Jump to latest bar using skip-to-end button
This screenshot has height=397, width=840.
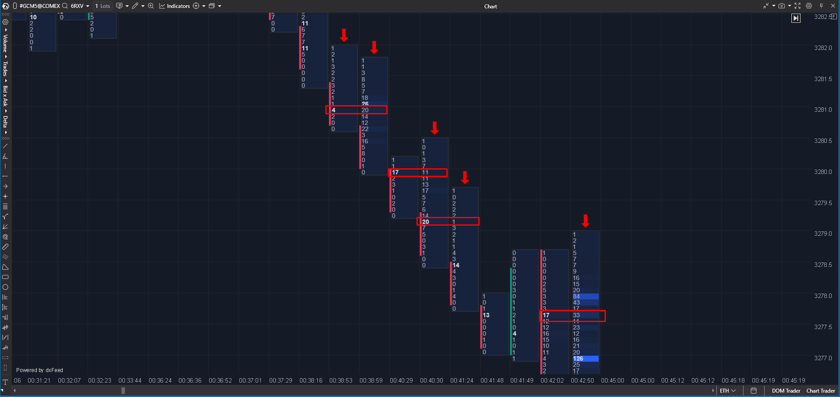click(796, 18)
